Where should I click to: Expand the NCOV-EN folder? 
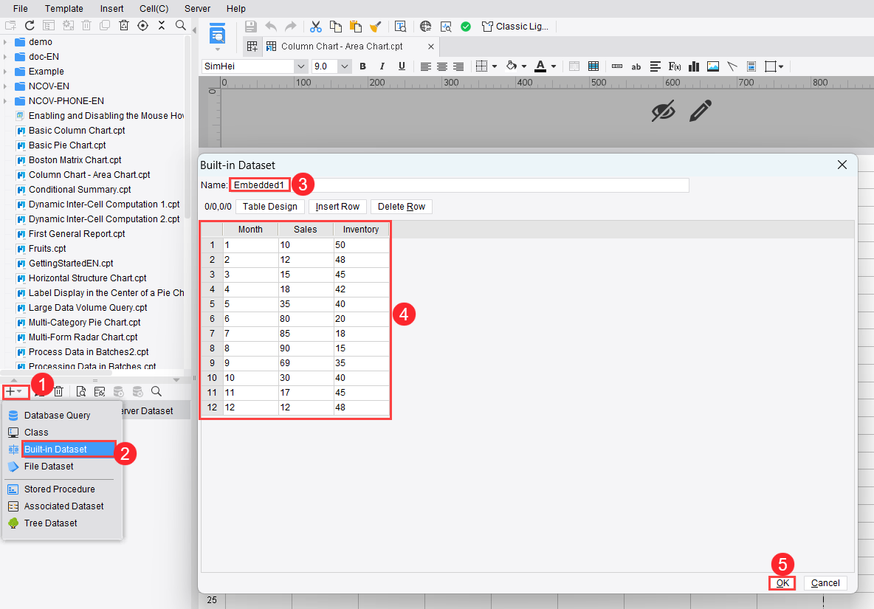[6, 86]
